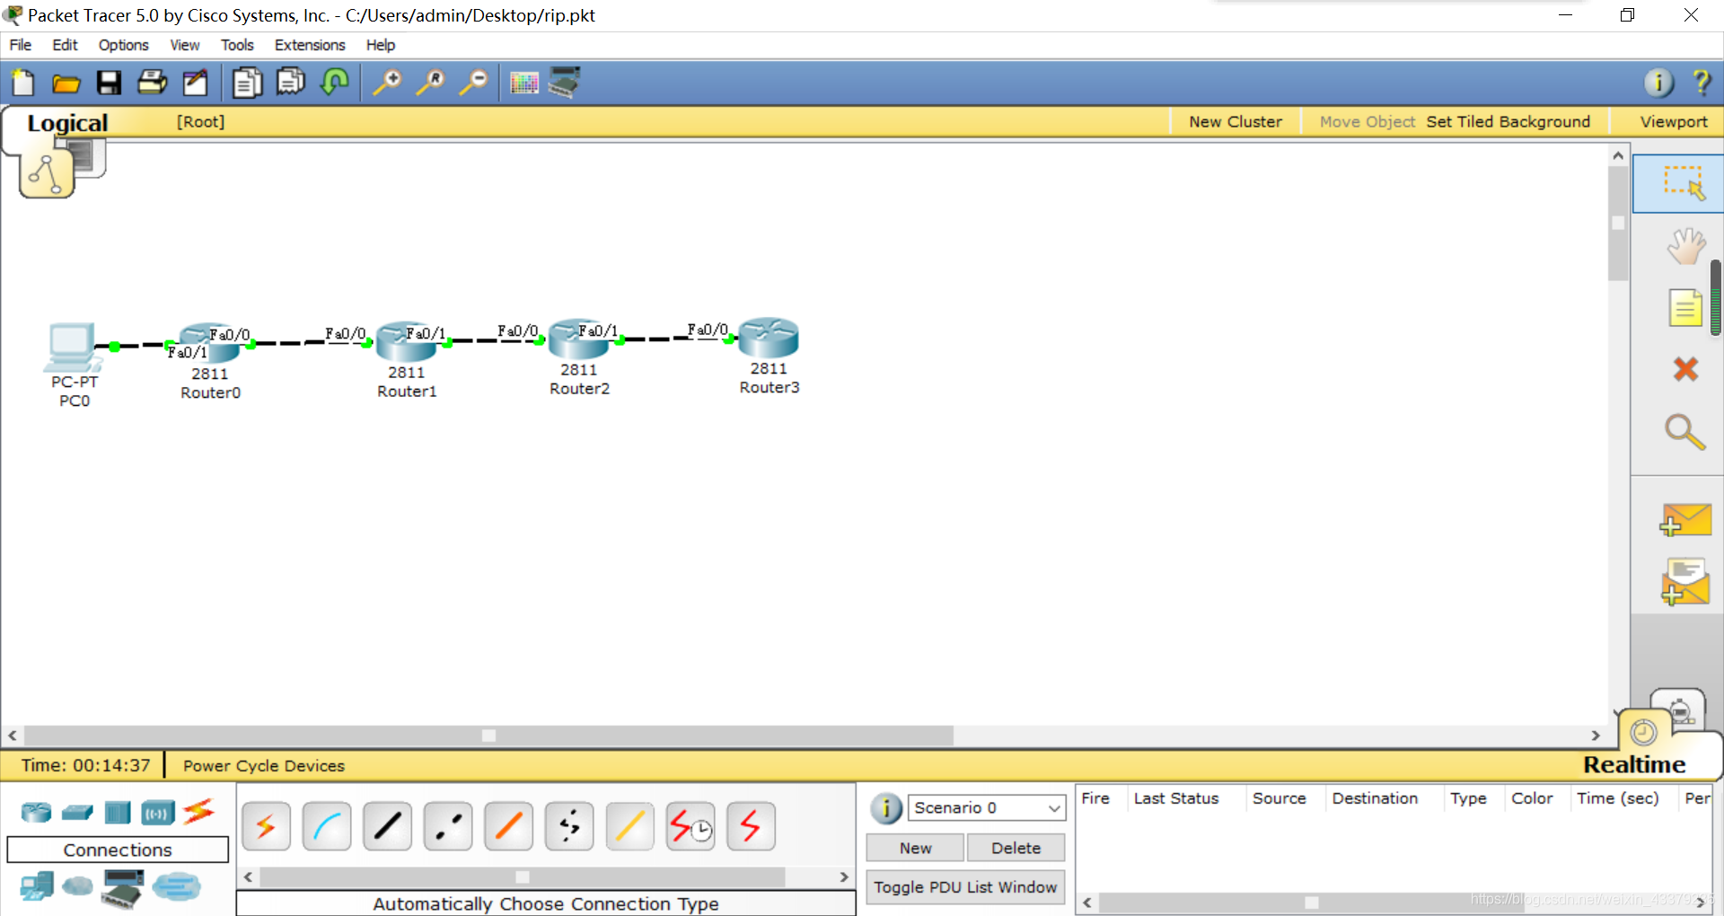Open the Scenario 0 dropdown
Screen dimensions: 1724x916
click(x=987, y=807)
